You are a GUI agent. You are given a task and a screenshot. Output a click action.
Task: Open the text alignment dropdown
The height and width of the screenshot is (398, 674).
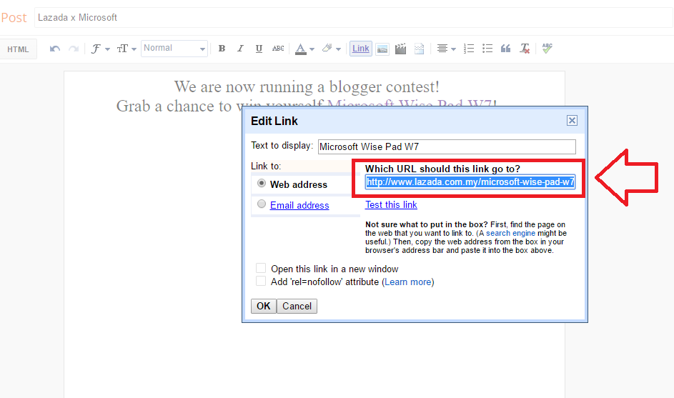click(x=446, y=49)
